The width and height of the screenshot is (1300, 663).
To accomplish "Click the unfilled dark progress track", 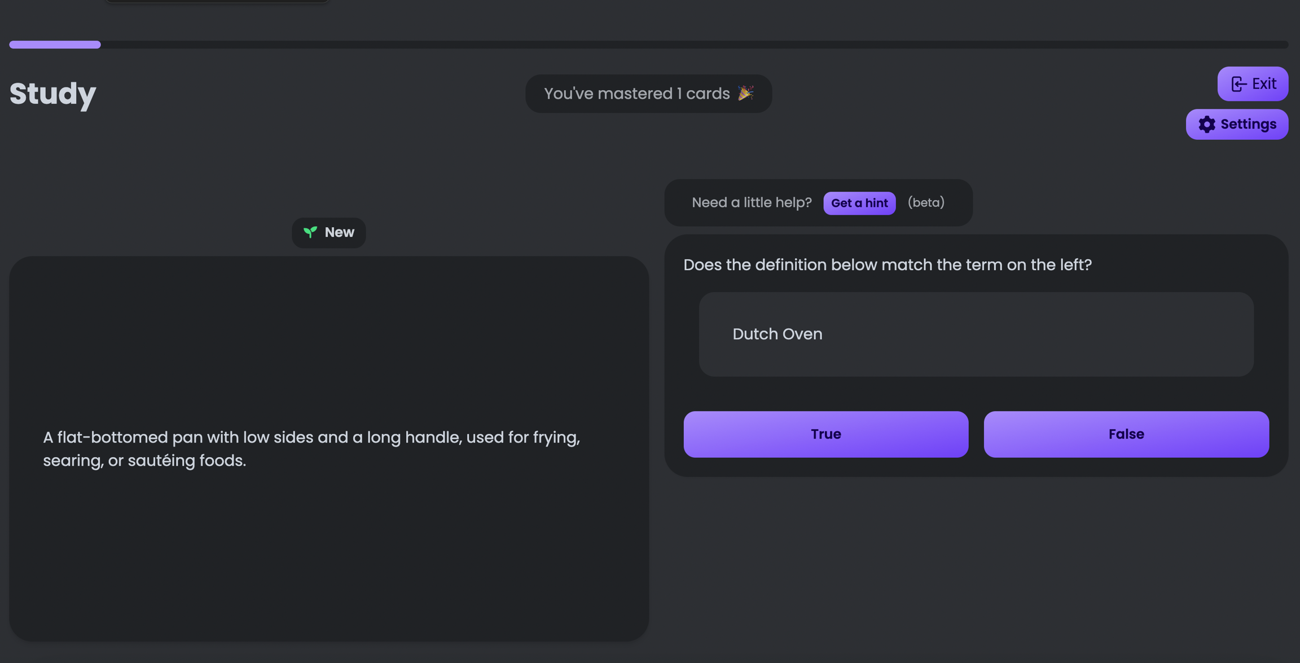I will pos(677,45).
